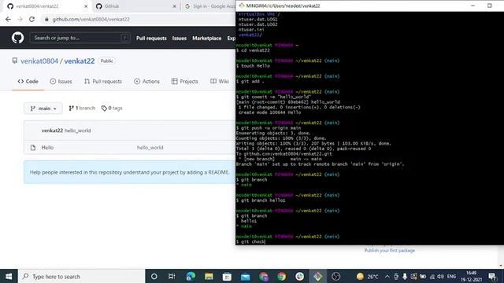504x283 pixels.
Task: Click the microphone tray icon
Action: [405, 276]
